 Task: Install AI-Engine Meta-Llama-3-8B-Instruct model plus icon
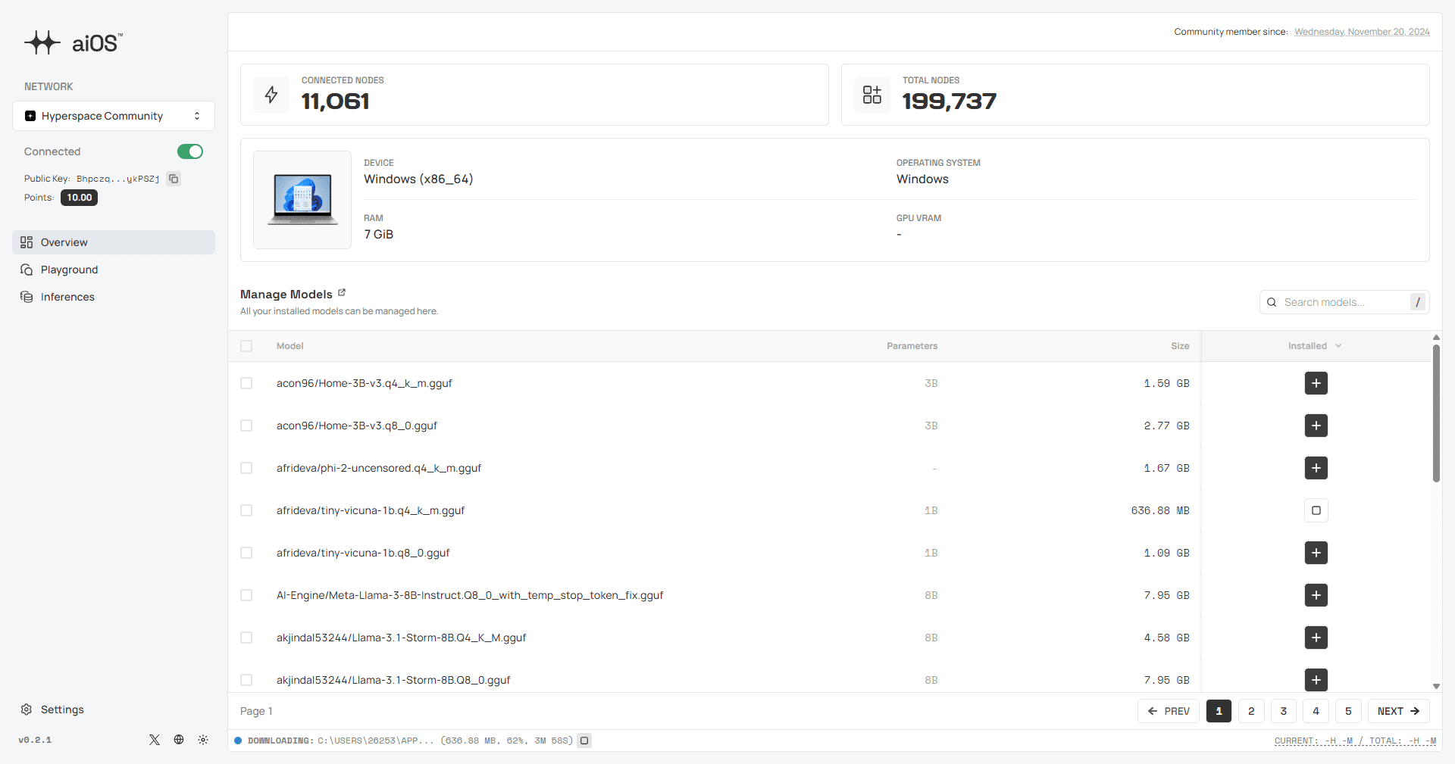(x=1316, y=595)
